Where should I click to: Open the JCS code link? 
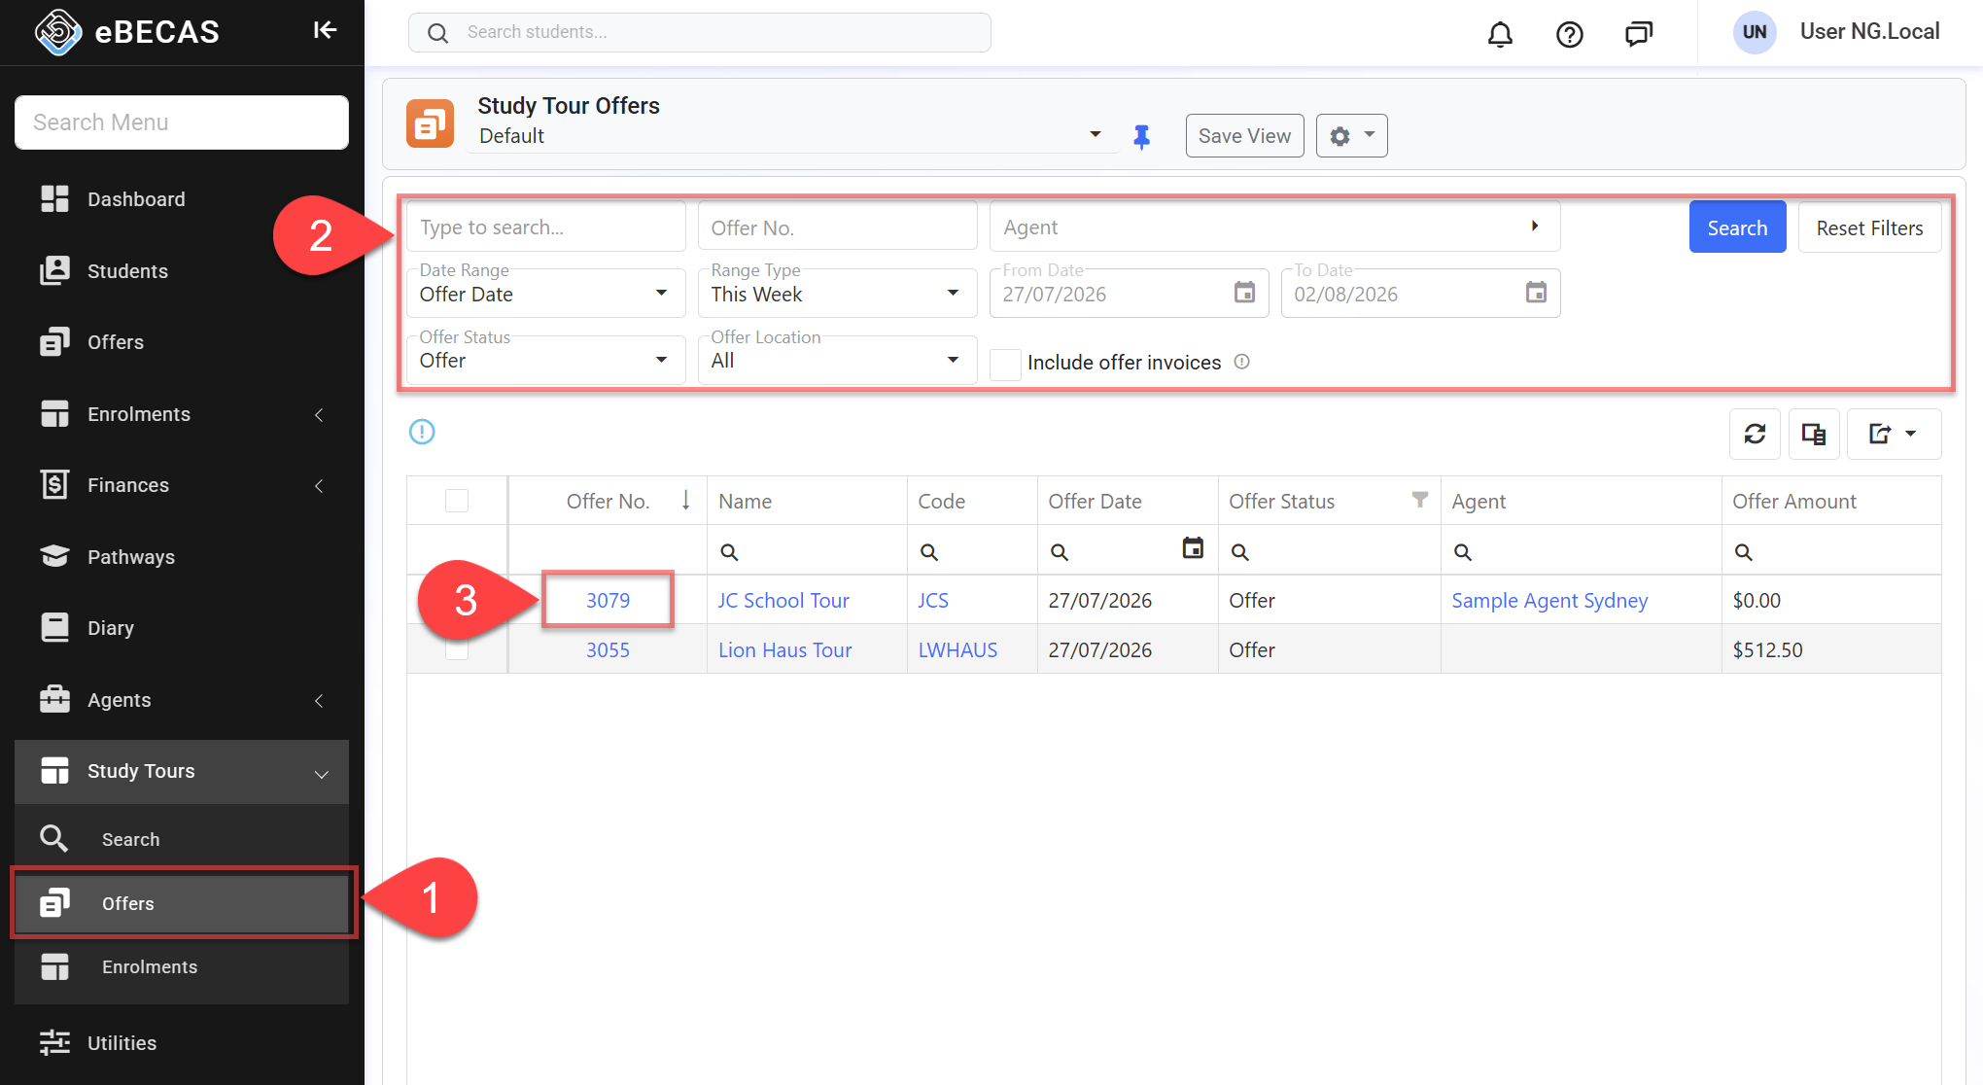click(x=933, y=601)
